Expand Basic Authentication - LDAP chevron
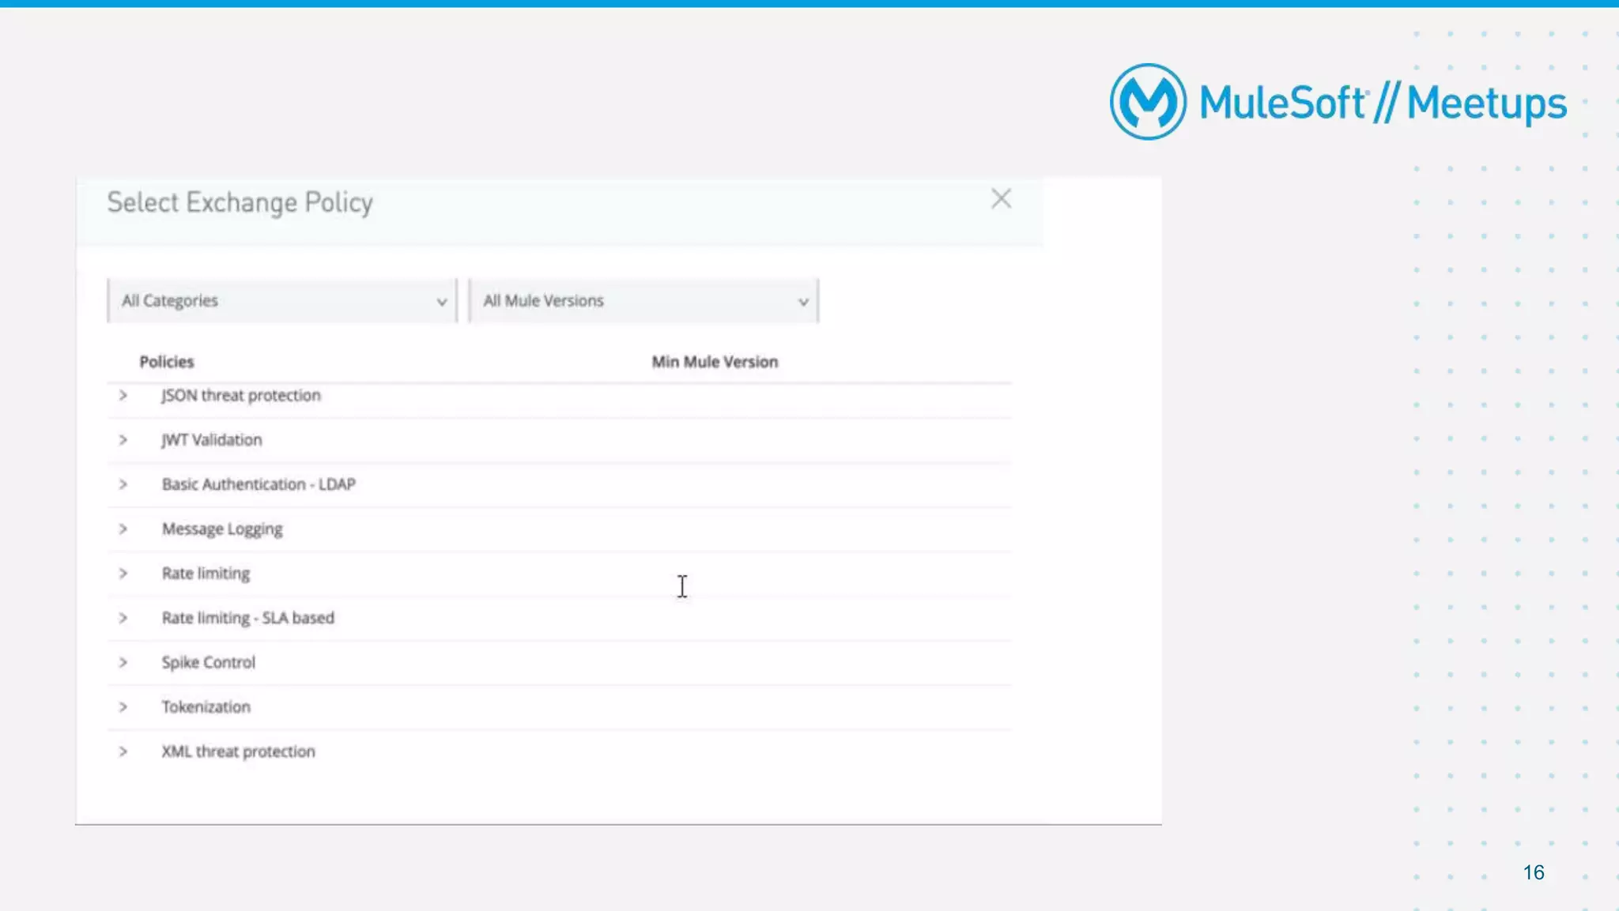The image size is (1619, 911). (x=123, y=484)
